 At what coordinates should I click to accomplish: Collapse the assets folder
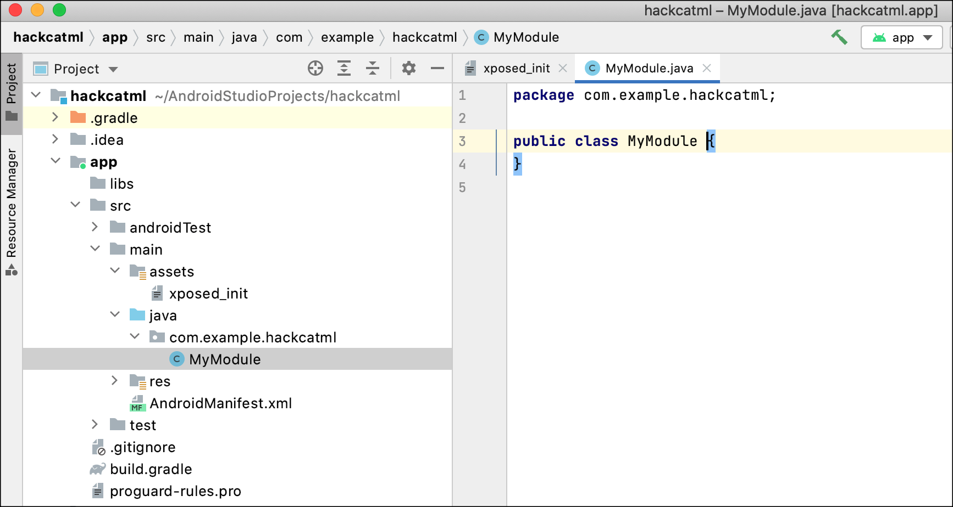[115, 271]
